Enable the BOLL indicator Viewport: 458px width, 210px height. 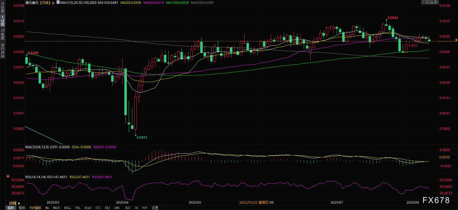point(67,208)
